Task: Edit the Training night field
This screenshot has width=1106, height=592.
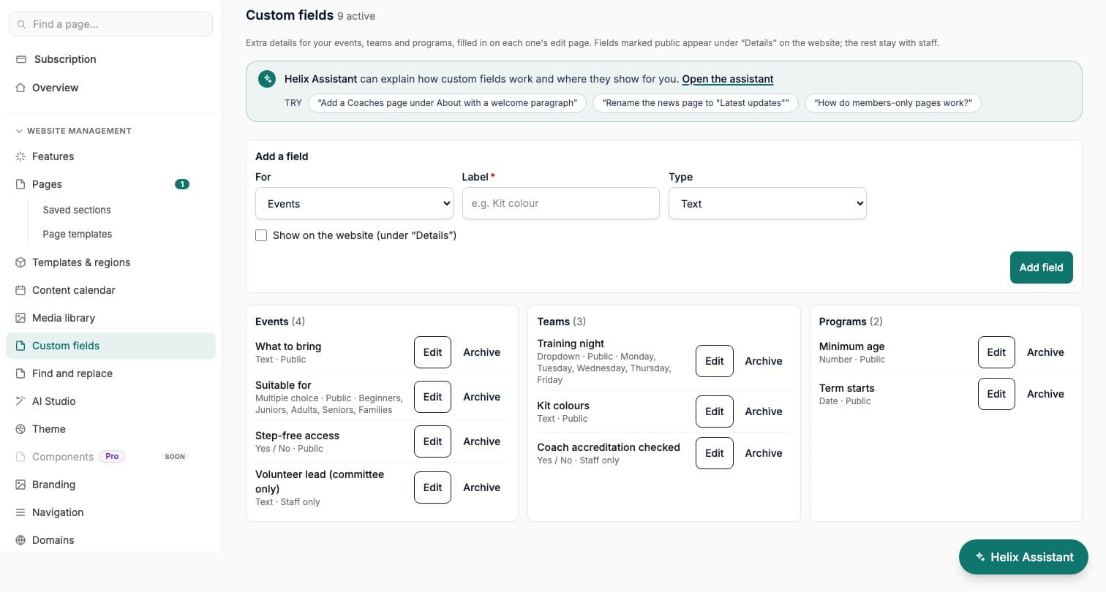Action: pyautogui.click(x=714, y=361)
